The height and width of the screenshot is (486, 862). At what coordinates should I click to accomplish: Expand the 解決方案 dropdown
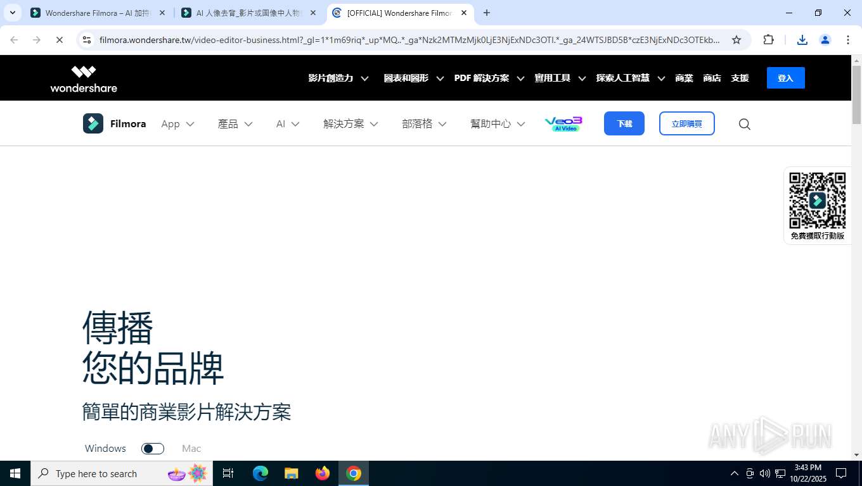click(351, 124)
